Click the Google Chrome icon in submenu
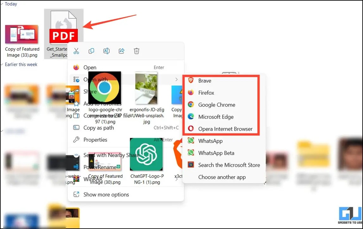Image resolution: width=363 pixels, height=229 pixels. click(191, 104)
